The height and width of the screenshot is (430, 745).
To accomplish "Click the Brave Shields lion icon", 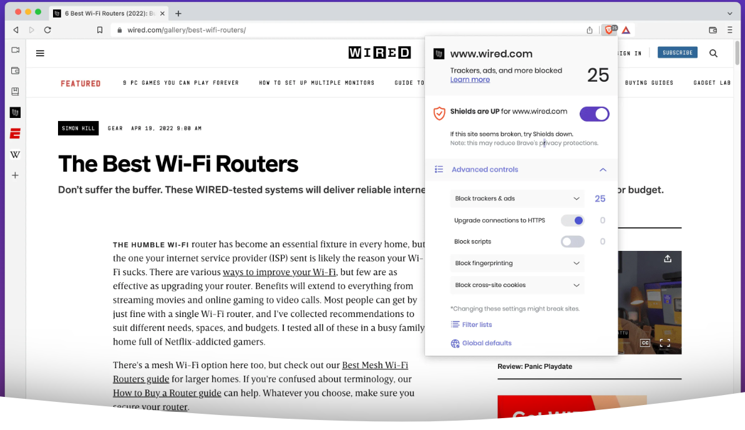I will pos(610,30).
